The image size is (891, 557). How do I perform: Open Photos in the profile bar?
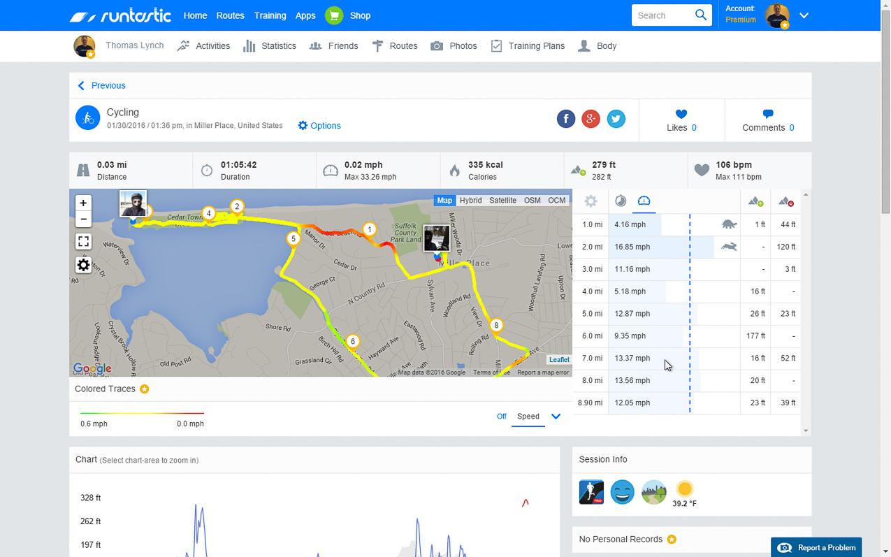click(x=454, y=46)
